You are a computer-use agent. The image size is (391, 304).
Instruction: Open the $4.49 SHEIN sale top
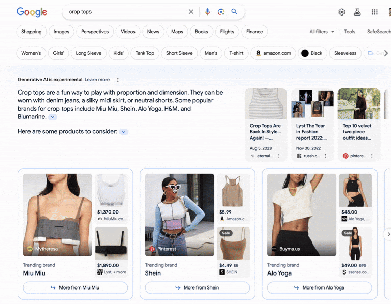coord(233,251)
